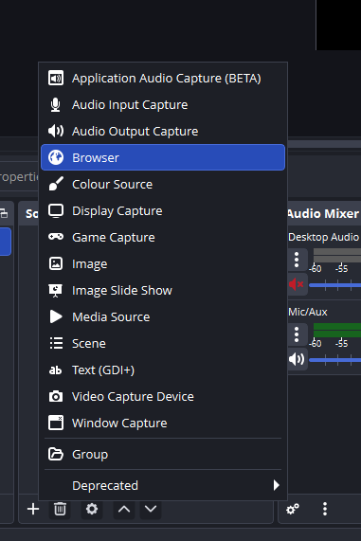The image size is (361, 541).
Task: Open Desktop Audio three-dot options menu
Action: [297, 260]
